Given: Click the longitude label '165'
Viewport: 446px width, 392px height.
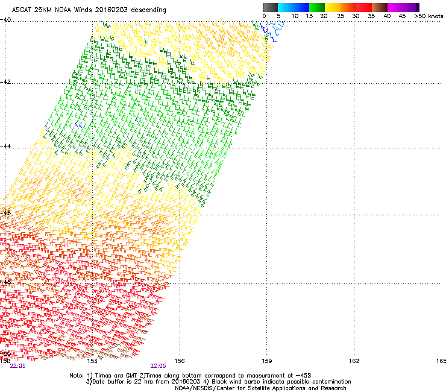Looking at the screenshot, I should (x=441, y=361).
